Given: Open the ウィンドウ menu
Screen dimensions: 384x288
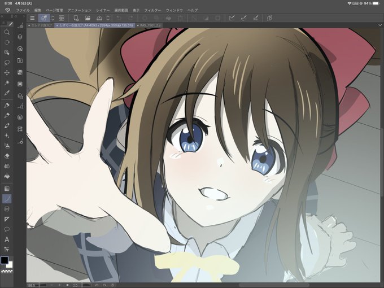Looking at the screenshot, I should [174, 10].
